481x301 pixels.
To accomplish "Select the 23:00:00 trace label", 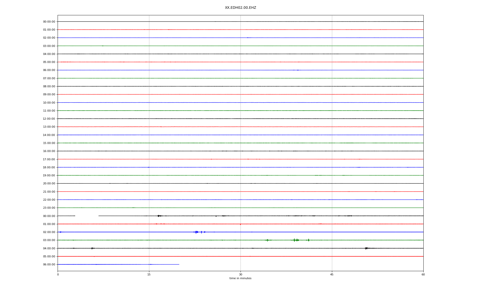I will [x=49, y=208].
